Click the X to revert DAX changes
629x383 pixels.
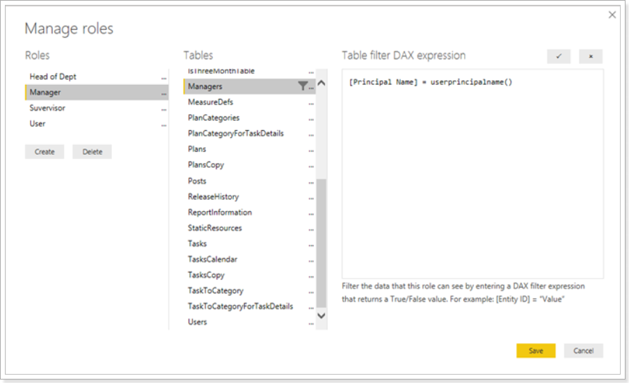[x=591, y=56]
